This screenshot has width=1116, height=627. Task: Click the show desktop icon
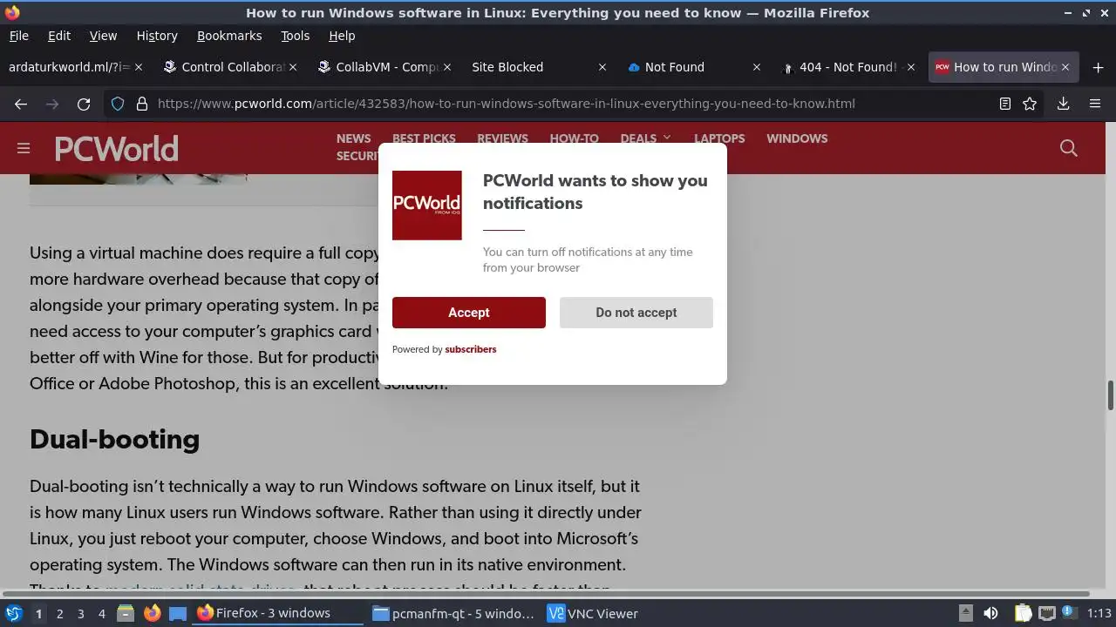pos(178,614)
